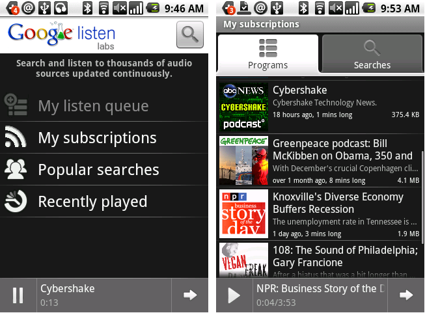The height and width of the screenshot is (313, 425).
Task: Open Knoxville's Diverse Economy episode
Action: pos(342,215)
